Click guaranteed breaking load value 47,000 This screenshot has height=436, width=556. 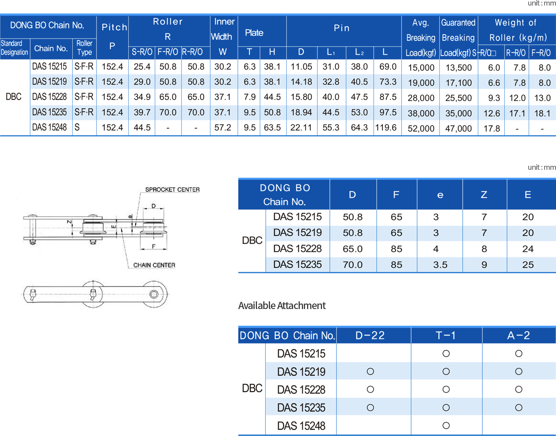pyautogui.click(x=459, y=129)
